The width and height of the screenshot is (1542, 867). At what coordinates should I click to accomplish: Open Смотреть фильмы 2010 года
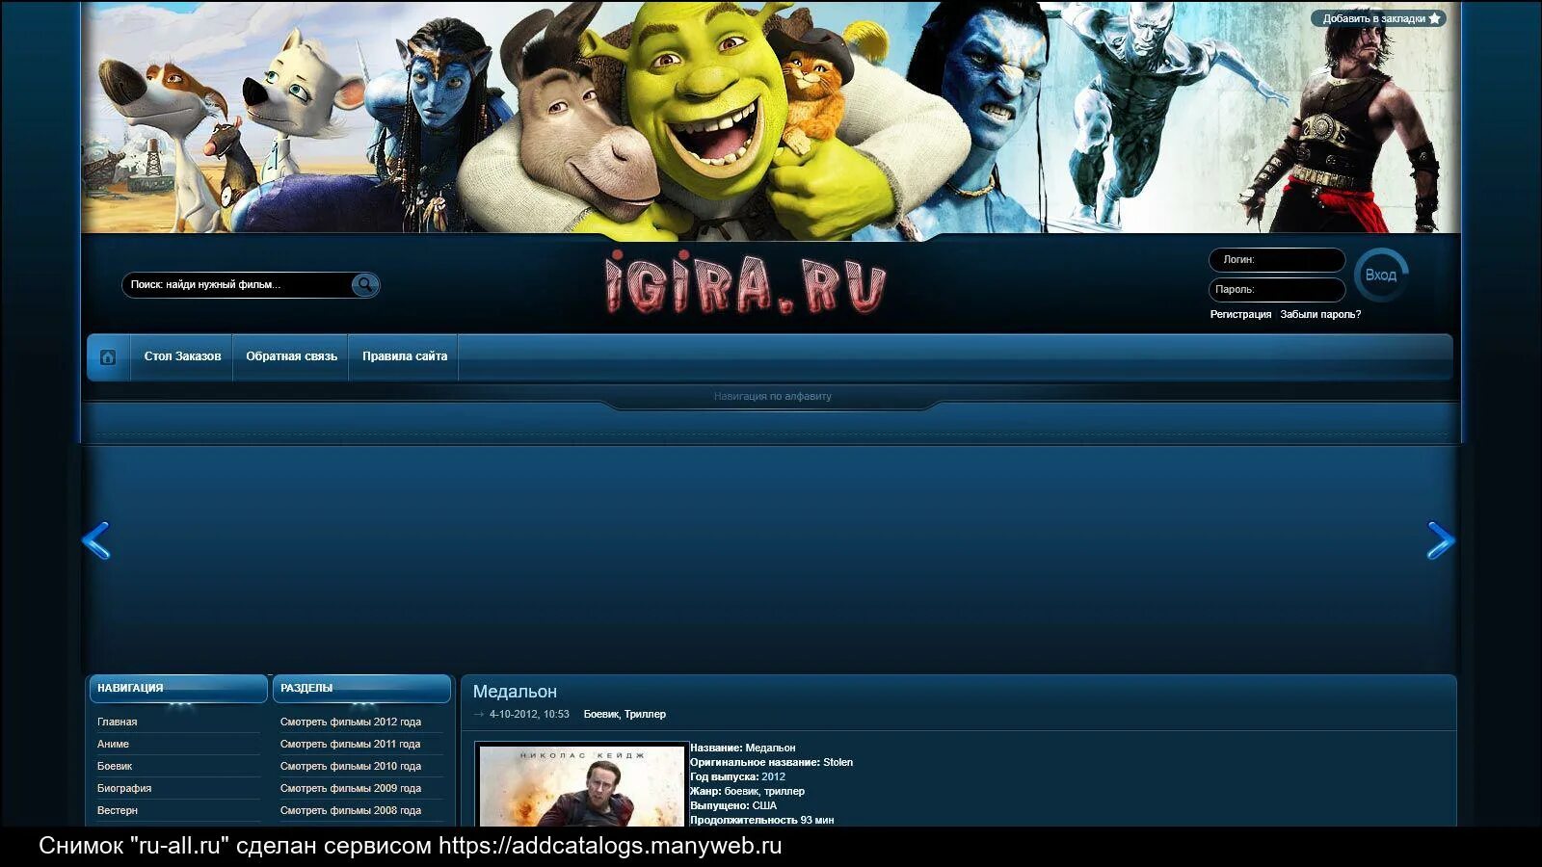tap(351, 766)
